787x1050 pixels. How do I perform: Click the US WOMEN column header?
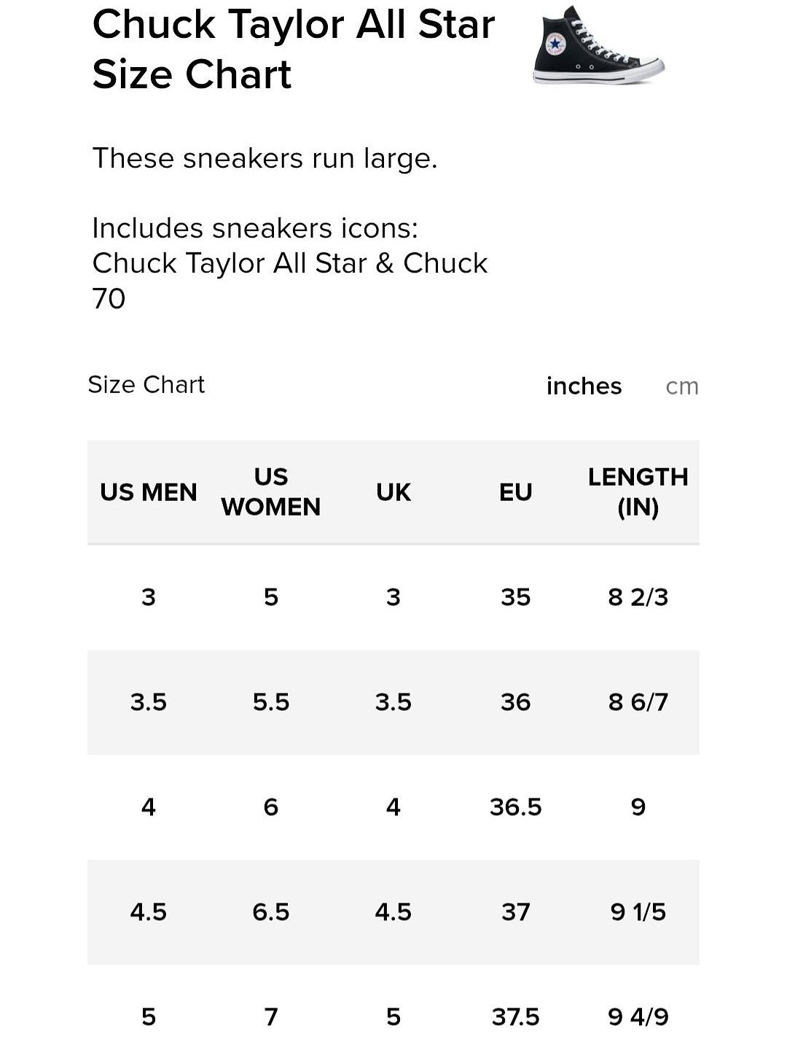(271, 491)
